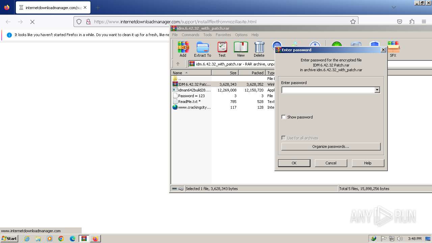Bookmark the page with the star icon
The image size is (432, 243).
click(353, 22)
